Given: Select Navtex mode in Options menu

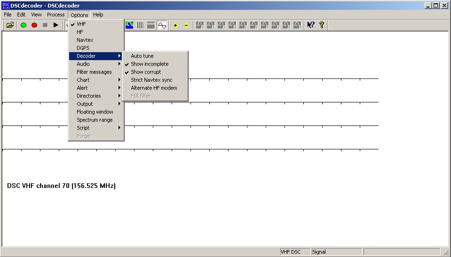Looking at the screenshot, I should 96,40.
